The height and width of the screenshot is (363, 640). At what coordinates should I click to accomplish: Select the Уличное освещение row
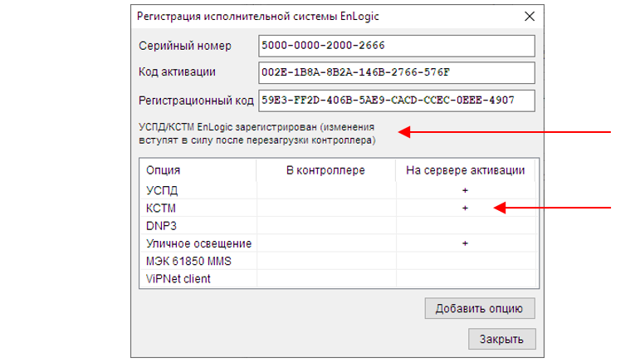[x=339, y=243]
